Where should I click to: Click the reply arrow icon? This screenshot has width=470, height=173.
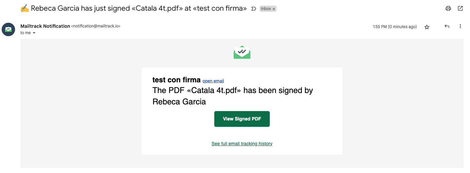447,26
